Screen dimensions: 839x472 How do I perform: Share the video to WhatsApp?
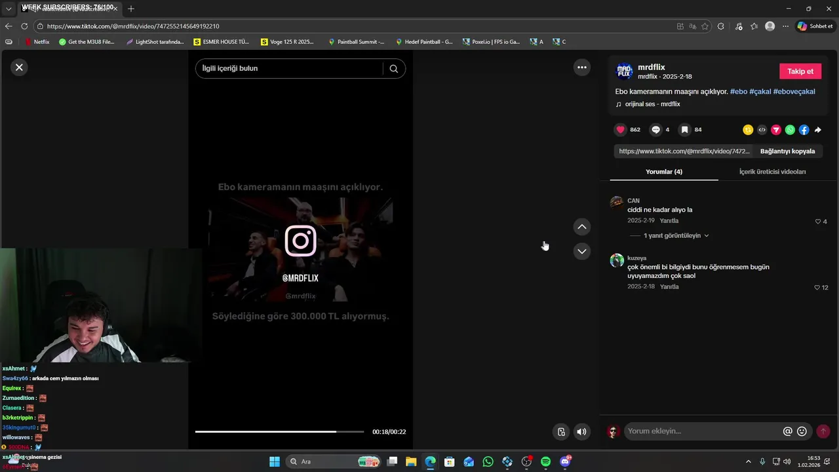pyautogui.click(x=790, y=130)
